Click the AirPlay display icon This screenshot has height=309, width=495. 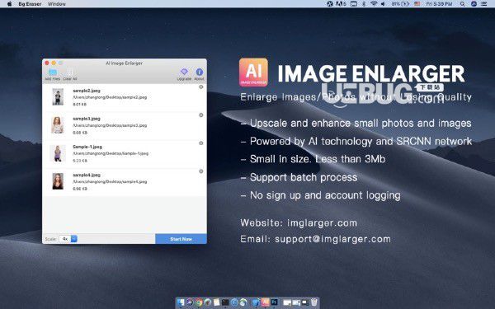tap(354, 4)
